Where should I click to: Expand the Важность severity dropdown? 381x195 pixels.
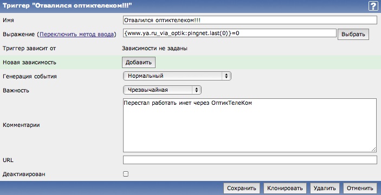tap(162, 90)
